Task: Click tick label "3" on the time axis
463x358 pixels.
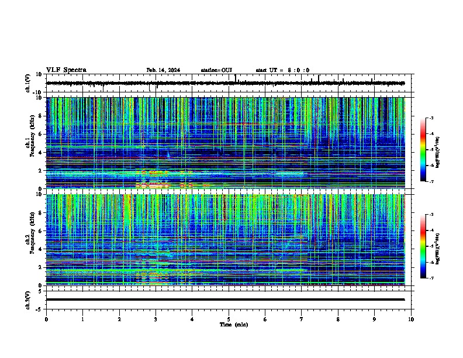Action: 156,319
